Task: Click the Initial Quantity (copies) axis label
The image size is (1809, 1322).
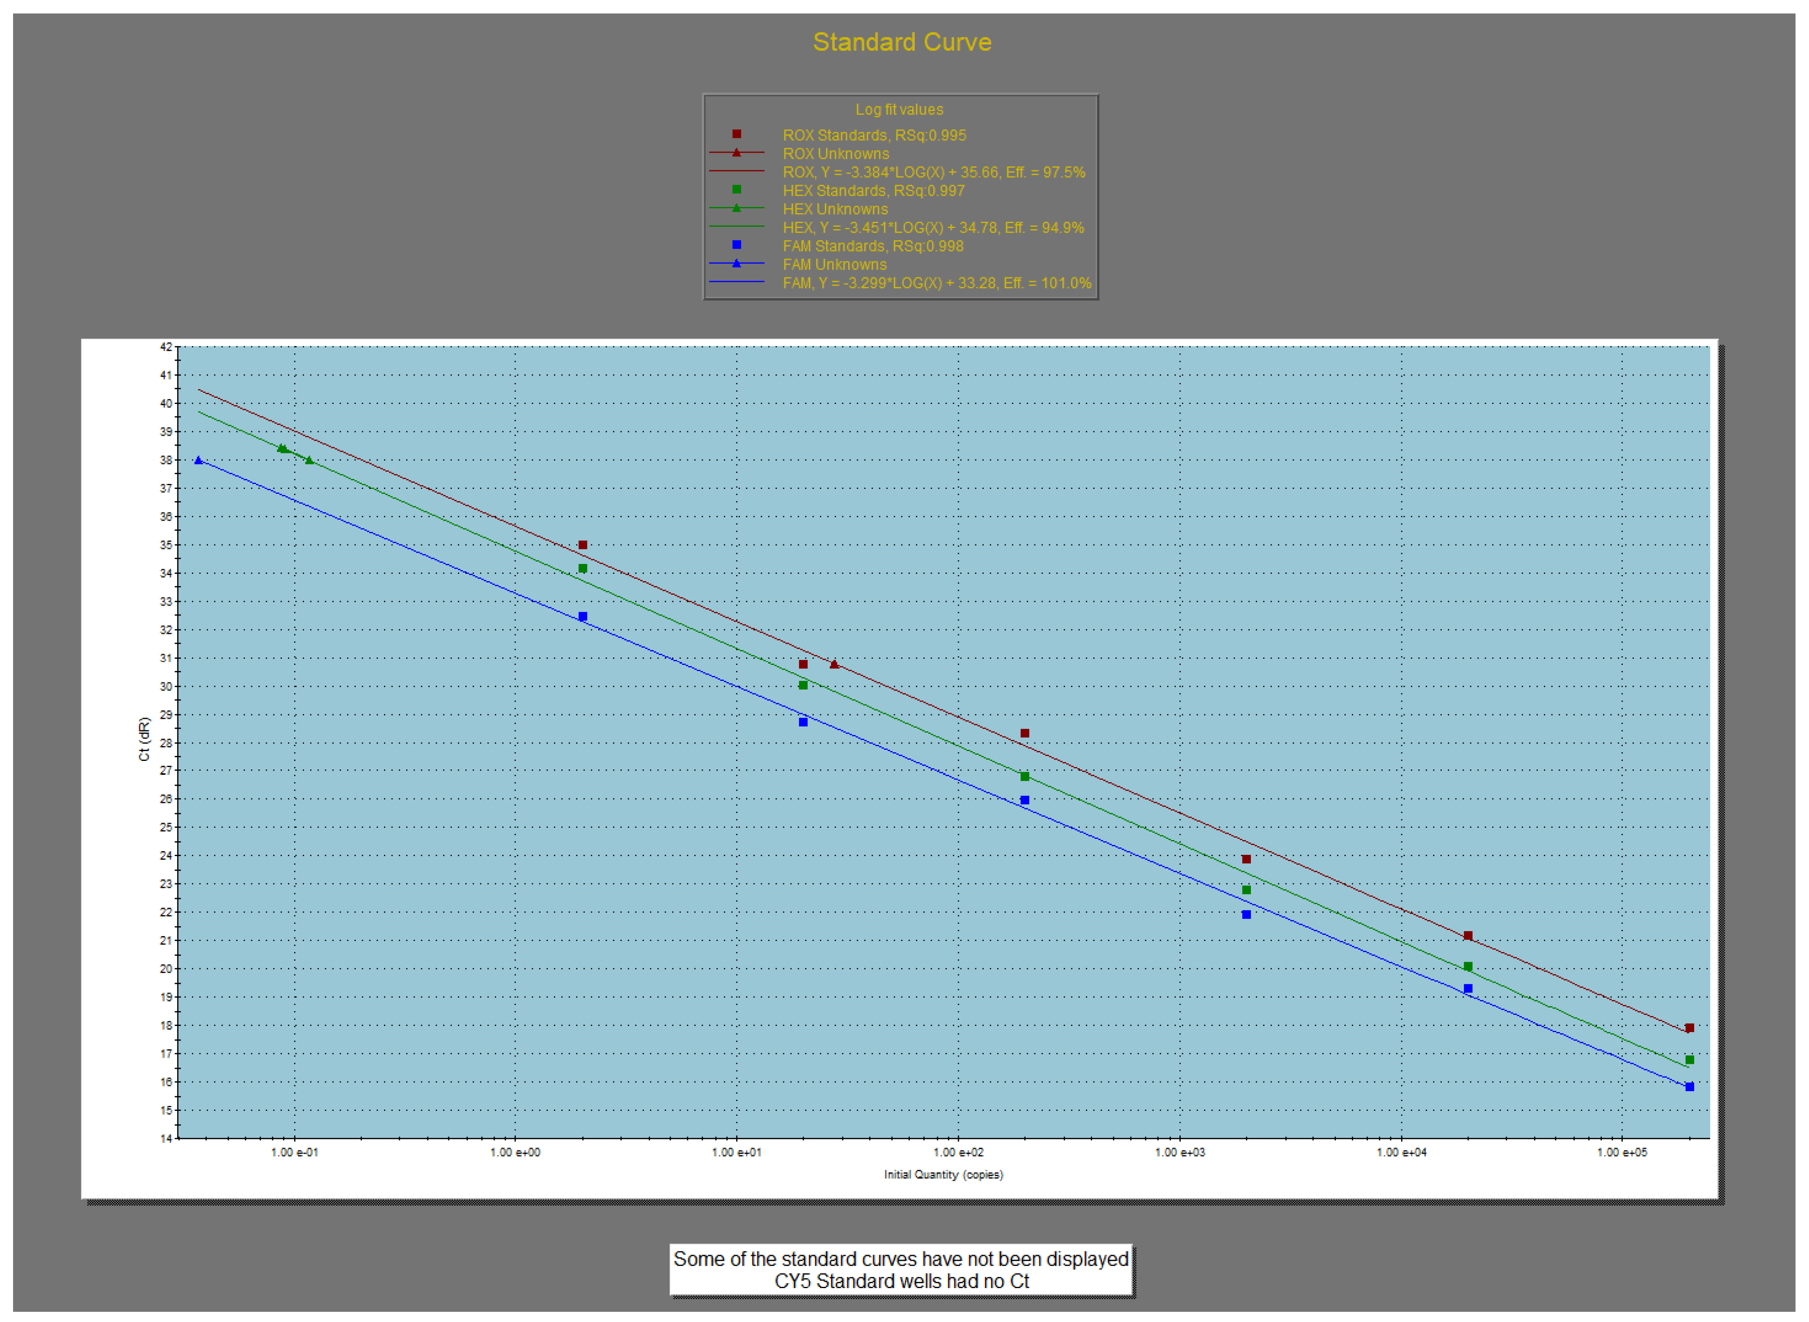Action: (943, 1174)
